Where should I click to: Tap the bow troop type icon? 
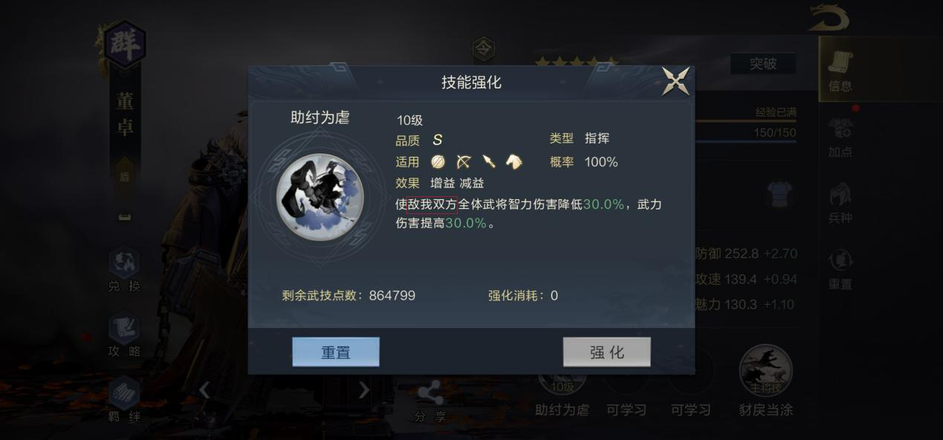(463, 162)
